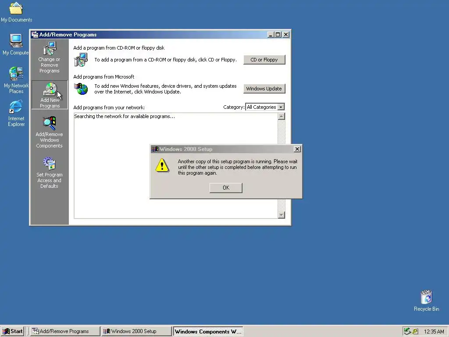This screenshot has width=449, height=337.
Task: Click the CD-ROM installer icon
Action: (81, 60)
